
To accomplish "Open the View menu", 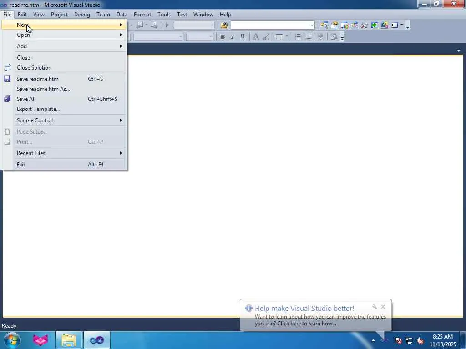I will click(x=39, y=14).
